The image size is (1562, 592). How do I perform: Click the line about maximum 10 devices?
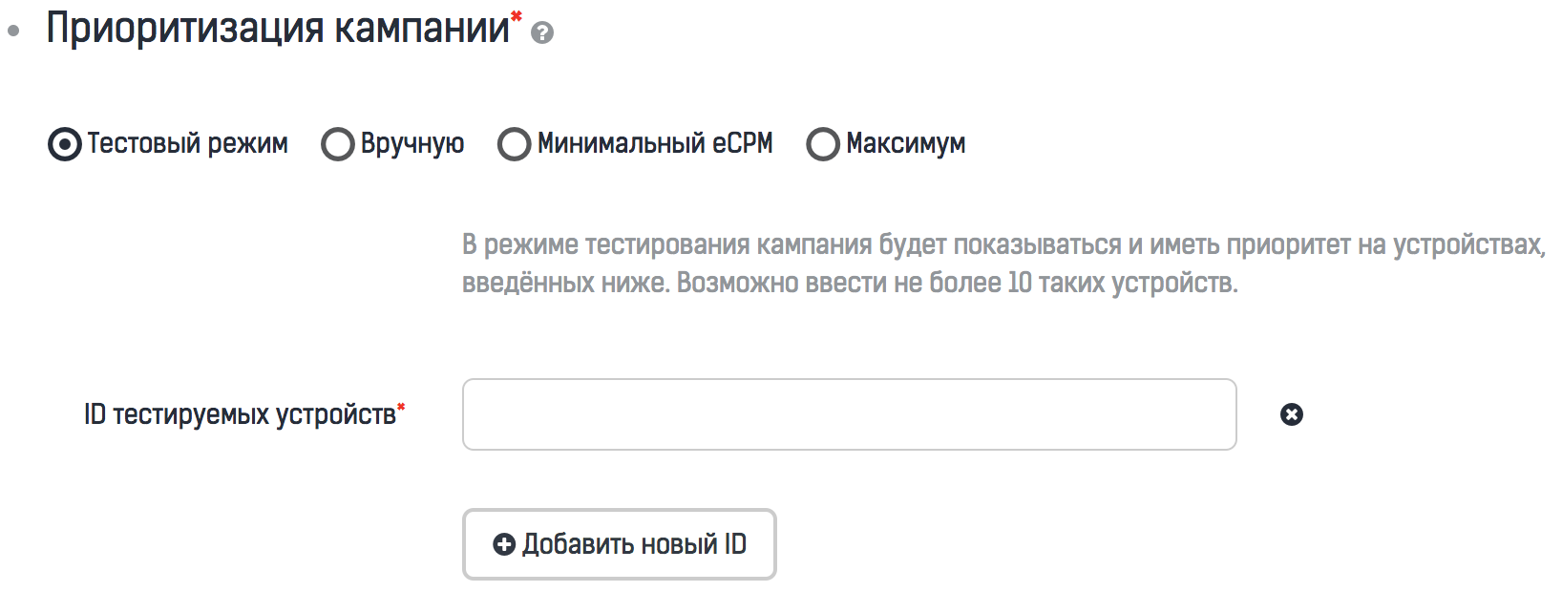coord(850,284)
